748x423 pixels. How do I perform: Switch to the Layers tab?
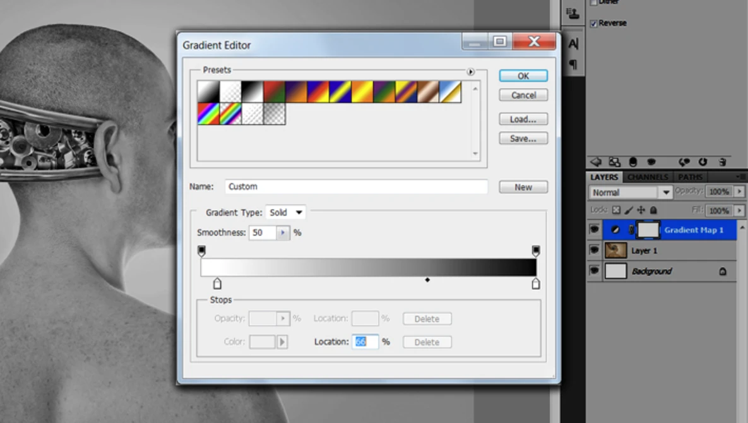click(604, 177)
